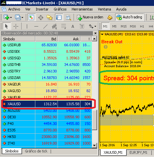154x157 pixels.
Task: Select the text A tool
Action: (73, 26)
